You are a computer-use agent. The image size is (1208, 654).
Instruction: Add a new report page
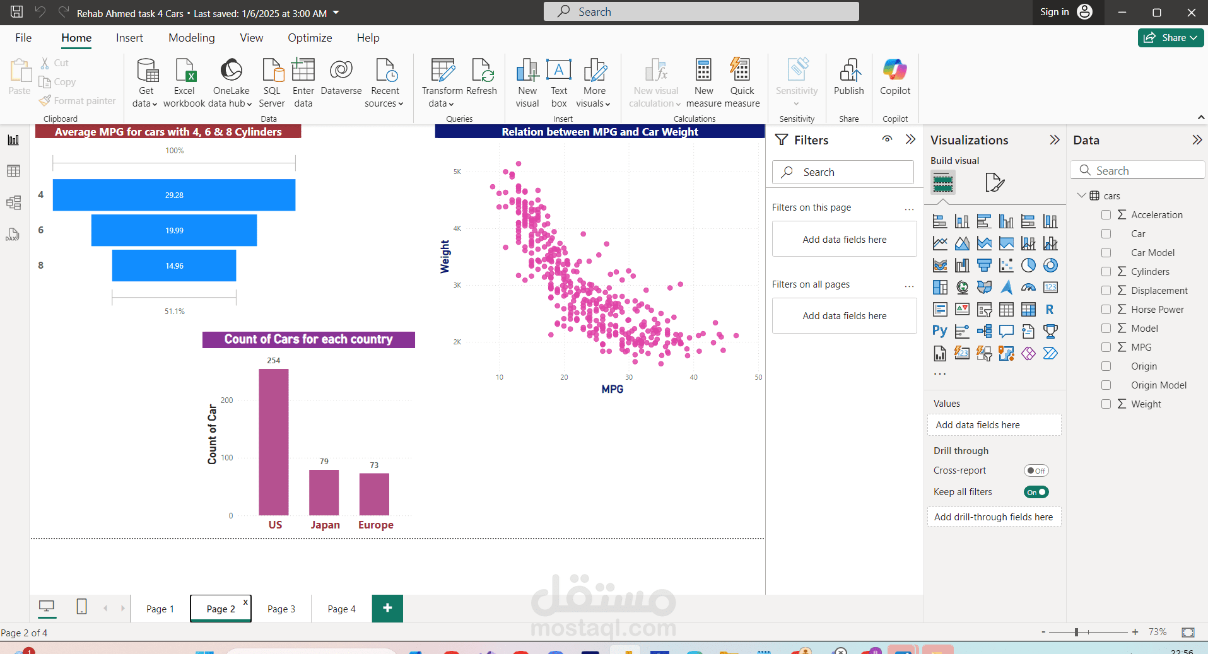click(x=387, y=608)
